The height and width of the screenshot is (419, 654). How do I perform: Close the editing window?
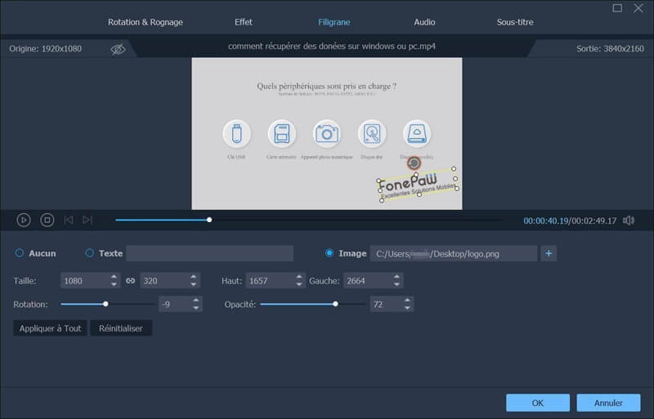[638, 8]
